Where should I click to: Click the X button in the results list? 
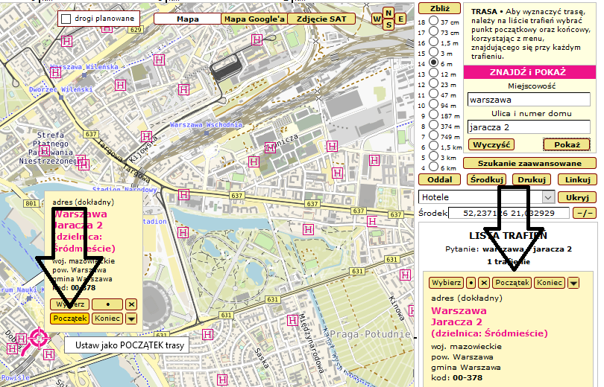[x=484, y=283]
